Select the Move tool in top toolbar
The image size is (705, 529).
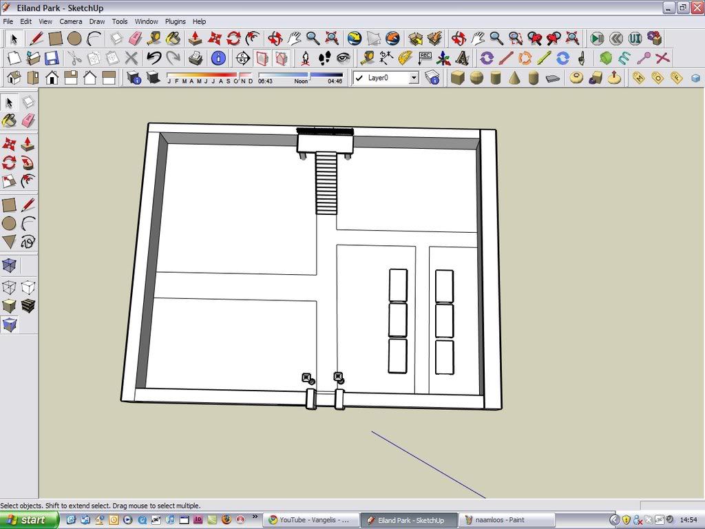pyautogui.click(x=215, y=39)
